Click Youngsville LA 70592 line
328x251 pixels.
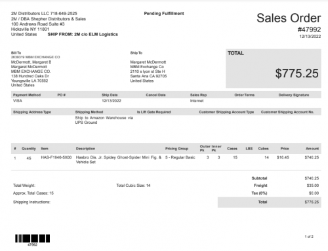coord(30,81)
